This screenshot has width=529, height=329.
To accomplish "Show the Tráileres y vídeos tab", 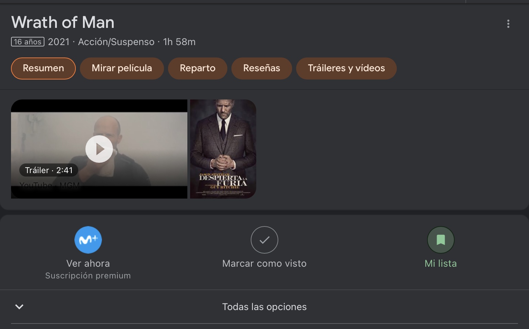I will [346, 68].
